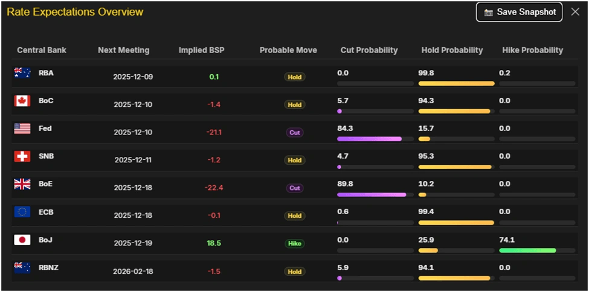Click the Japanese flag icon for BoJ
This screenshot has height=292, width=589.
[22, 240]
